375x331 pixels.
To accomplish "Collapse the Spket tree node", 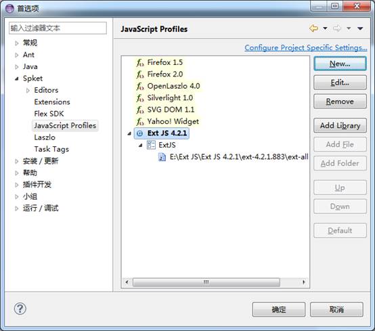I will 16,79.
